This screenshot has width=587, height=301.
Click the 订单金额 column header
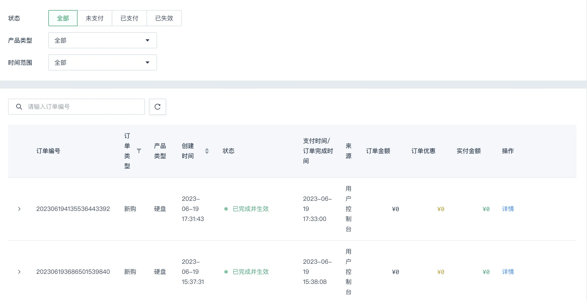[x=378, y=151]
